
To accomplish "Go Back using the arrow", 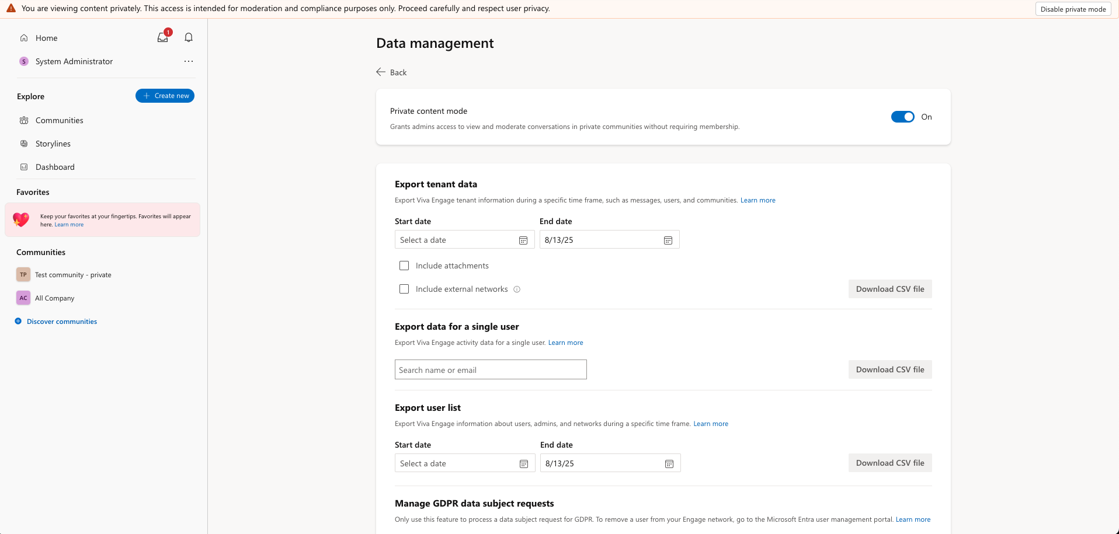I will [x=381, y=72].
